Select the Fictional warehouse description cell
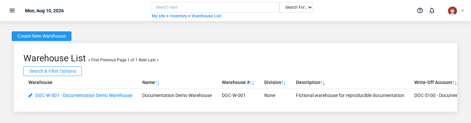This screenshot has width=471, height=123. [x=350, y=95]
